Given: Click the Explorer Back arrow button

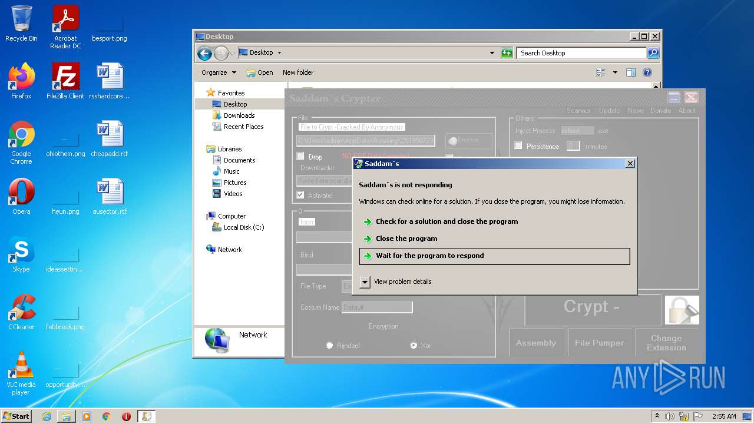Looking at the screenshot, I should click(204, 53).
